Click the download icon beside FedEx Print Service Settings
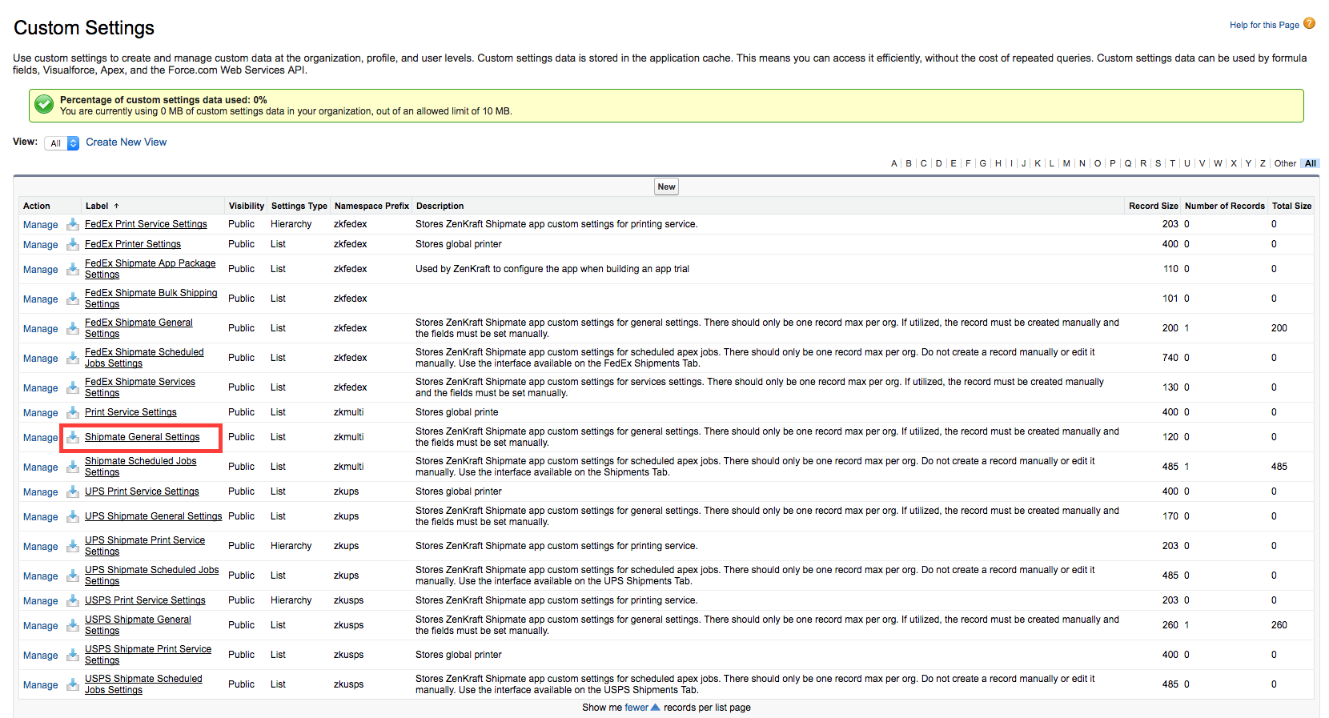This screenshot has width=1329, height=718. click(x=72, y=224)
